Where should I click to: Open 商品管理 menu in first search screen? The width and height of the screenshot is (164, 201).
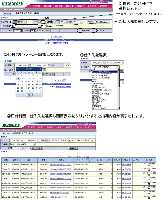(x=58, y=6)
